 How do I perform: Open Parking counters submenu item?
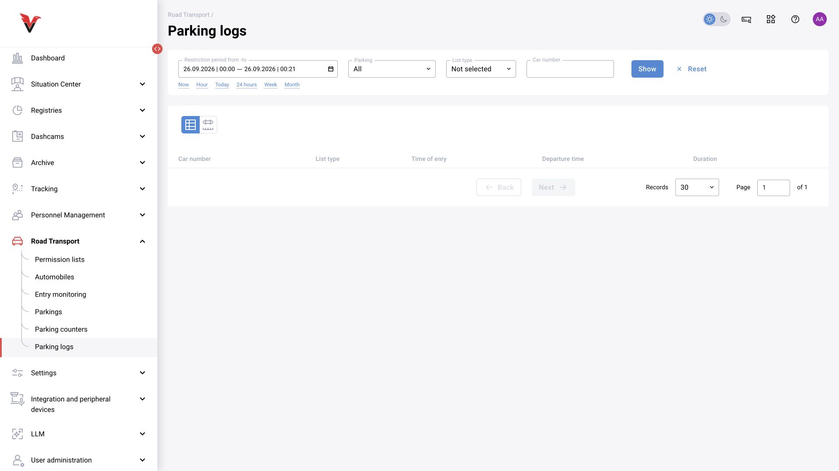[61, 329]
